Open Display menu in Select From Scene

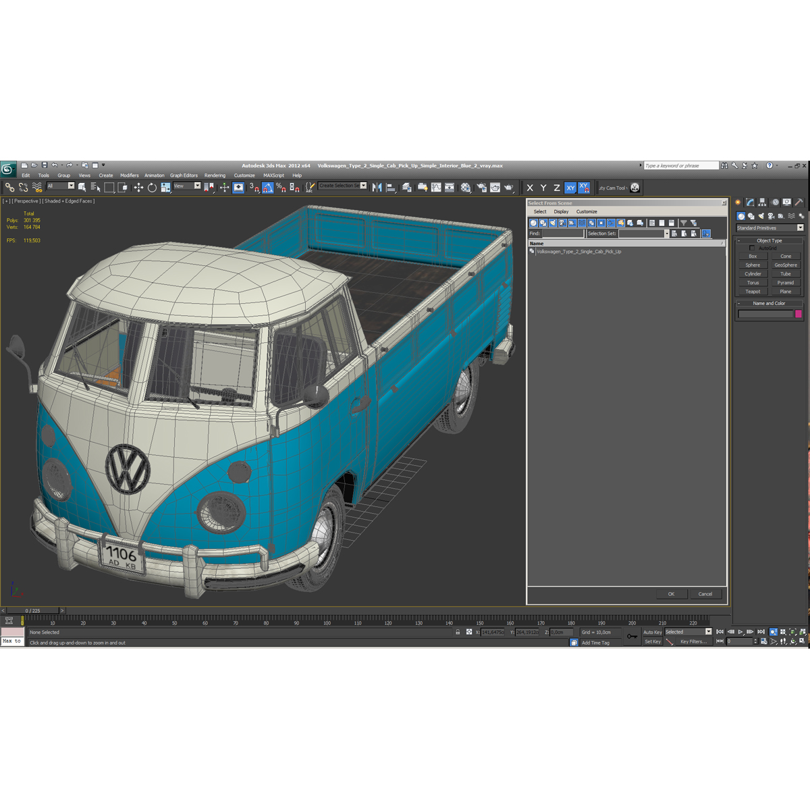pos(562,211)
